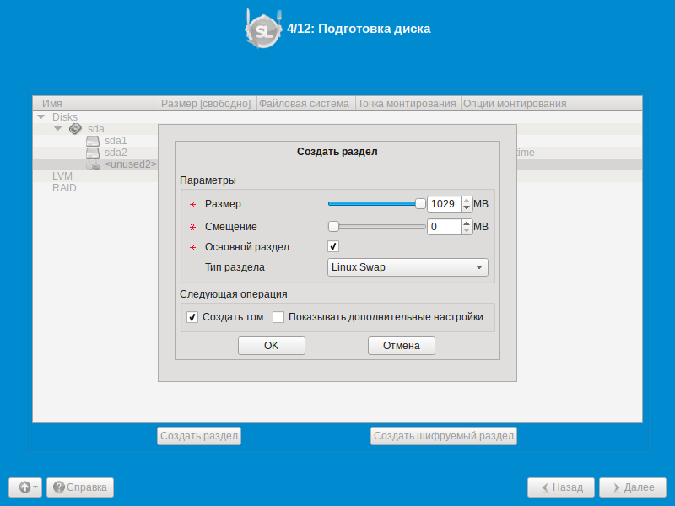Enable Показывать дополнительные настройки checkbox
The width and height of the screenshot is (675, 506).
click(x=278, y=317)
